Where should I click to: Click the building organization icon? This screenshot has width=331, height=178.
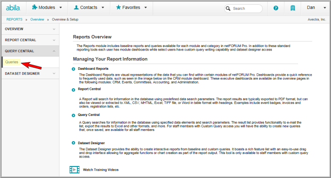(x=293, y=8)
